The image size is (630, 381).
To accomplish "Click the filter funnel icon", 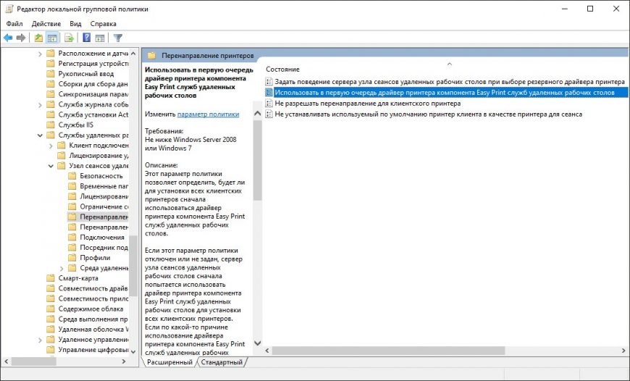I will click(118, 38).
